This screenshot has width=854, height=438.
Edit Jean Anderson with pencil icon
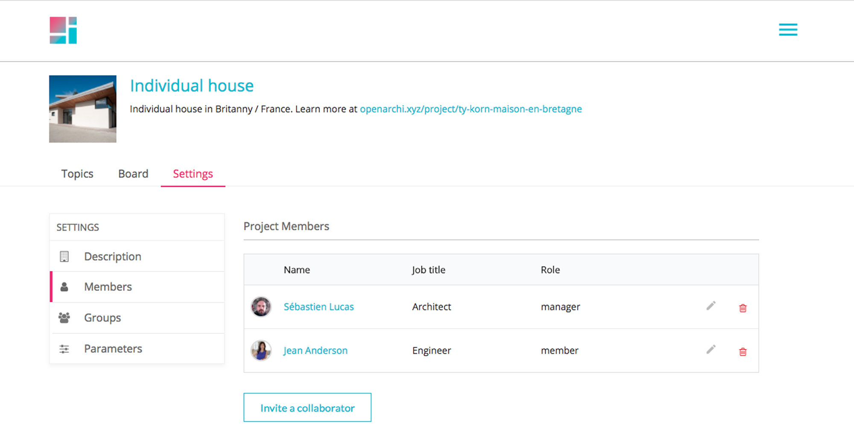coord(711,349)
